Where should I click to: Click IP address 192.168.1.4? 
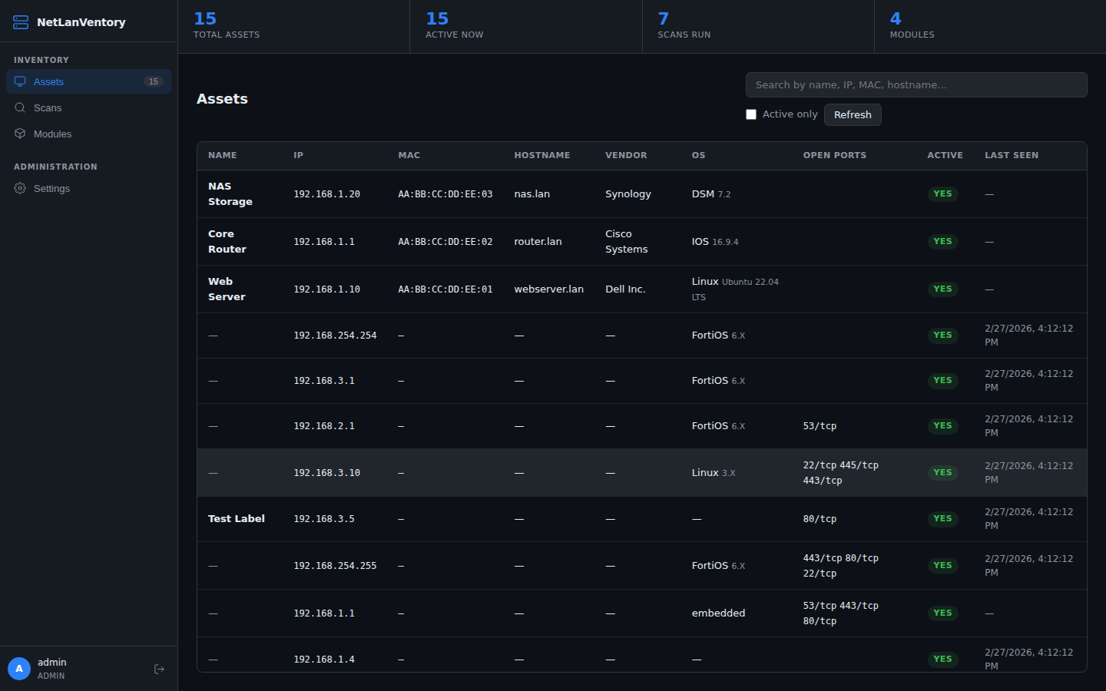(324, 660)
